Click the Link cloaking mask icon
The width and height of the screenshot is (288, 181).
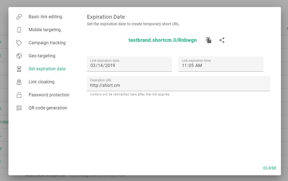pyautogui.click(x=19, y=82)
